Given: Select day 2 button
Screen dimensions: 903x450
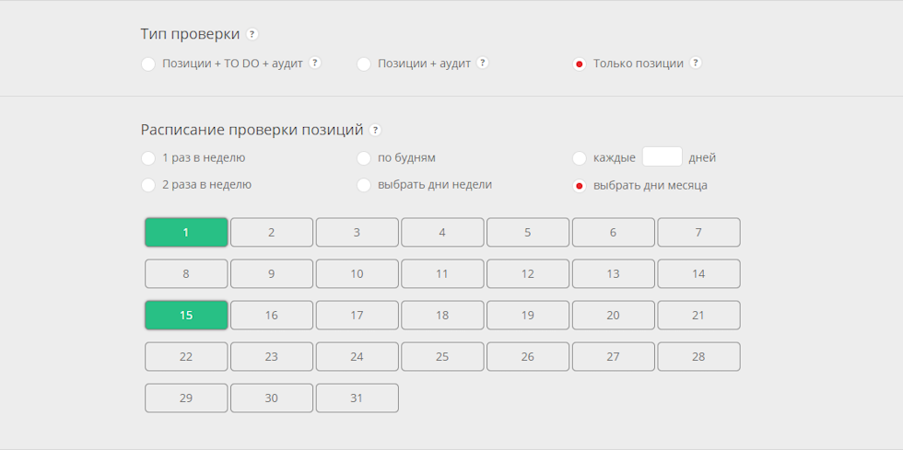Looking at the screenshot, I should point(272,233).
